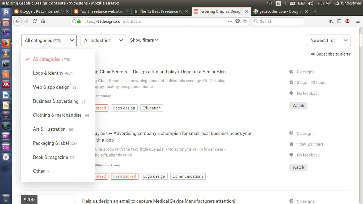
Task: Choose Clothing & merchandise category
Action: [x=61, y=115]
